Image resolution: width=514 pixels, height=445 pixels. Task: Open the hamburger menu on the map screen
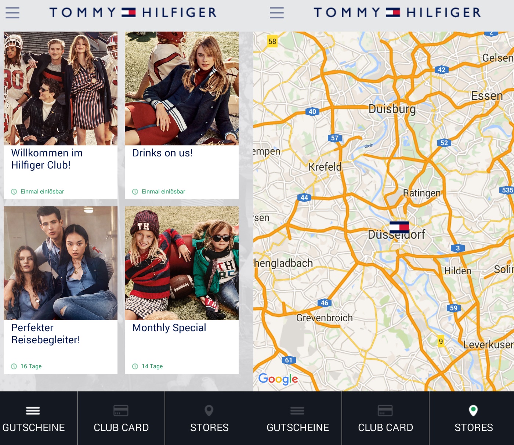coord(277,12)
